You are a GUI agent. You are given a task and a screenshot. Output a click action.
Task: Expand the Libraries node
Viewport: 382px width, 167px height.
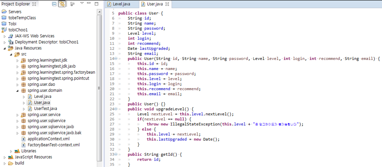coord(11,151)
